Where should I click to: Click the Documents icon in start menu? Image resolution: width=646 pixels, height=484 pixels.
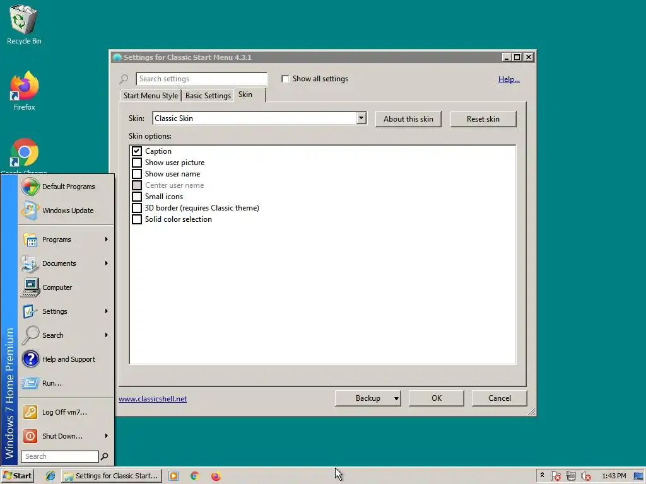click(30, 263)
